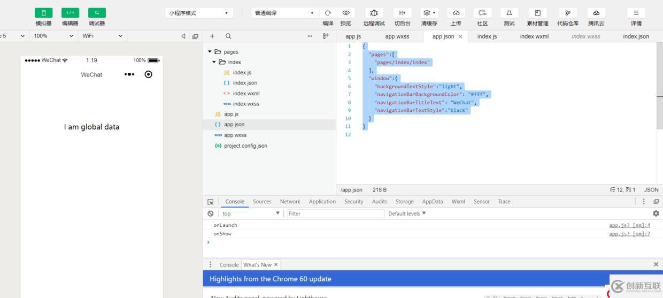
Task: Open the Network devtools tab
Action: (x=290, y=202)
